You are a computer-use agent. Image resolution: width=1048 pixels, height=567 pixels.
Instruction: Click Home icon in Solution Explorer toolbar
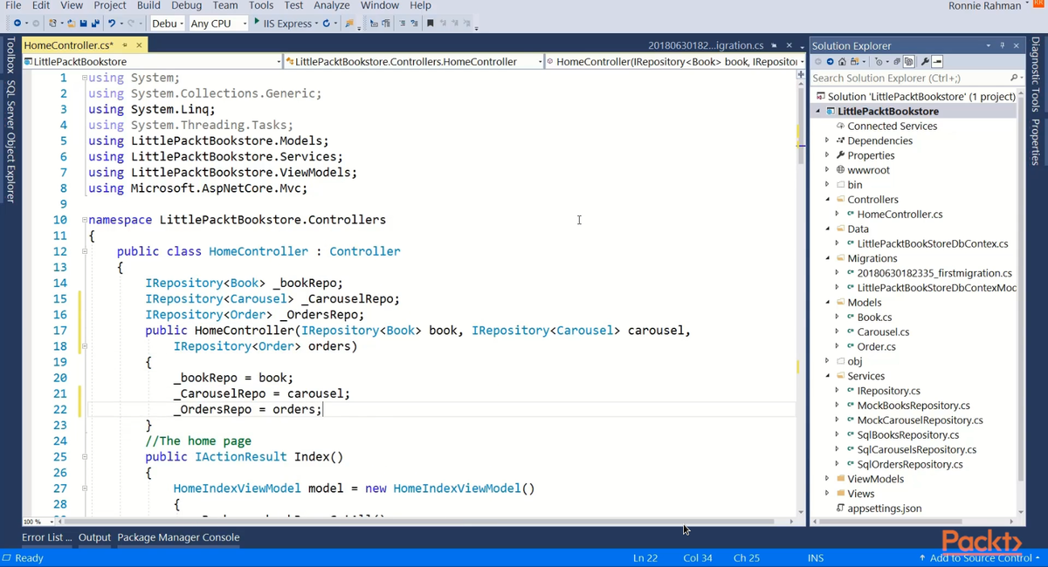[x=842, y=62]
